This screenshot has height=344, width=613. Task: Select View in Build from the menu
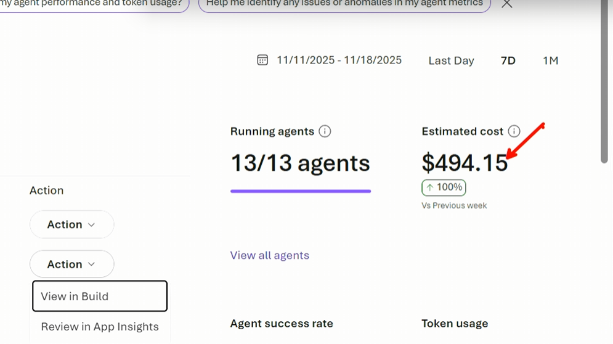[99, 297]
